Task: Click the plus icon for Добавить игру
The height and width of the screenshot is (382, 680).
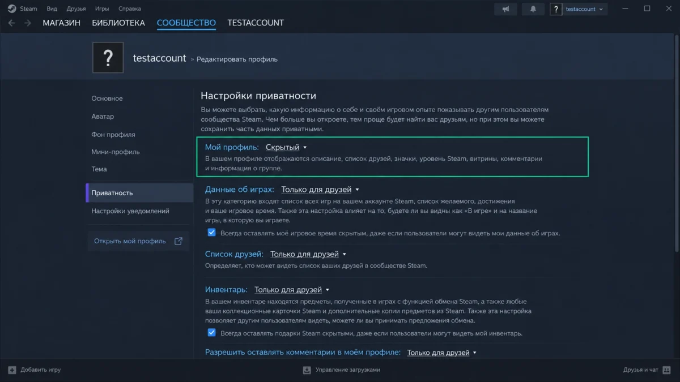Action: (x=12, y=370)
